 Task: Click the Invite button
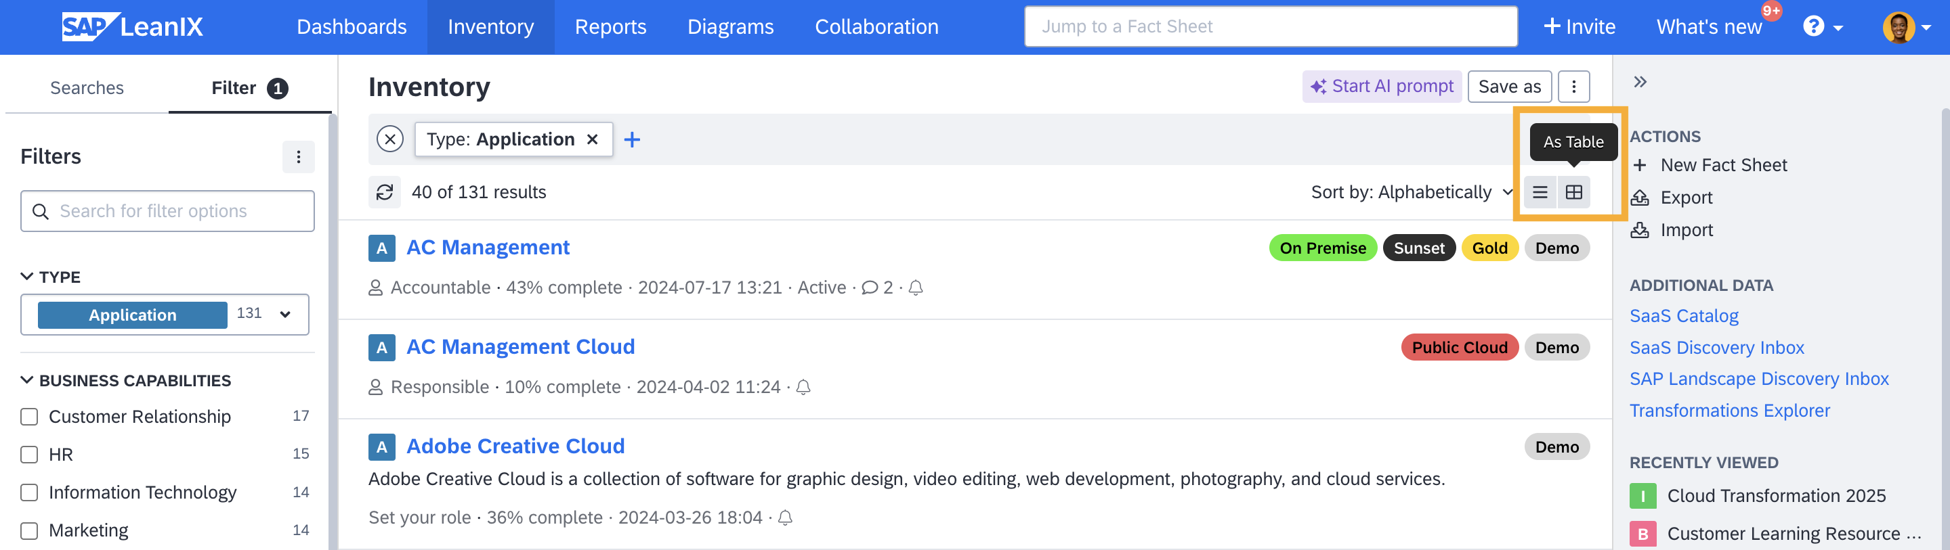[1579, 26]
